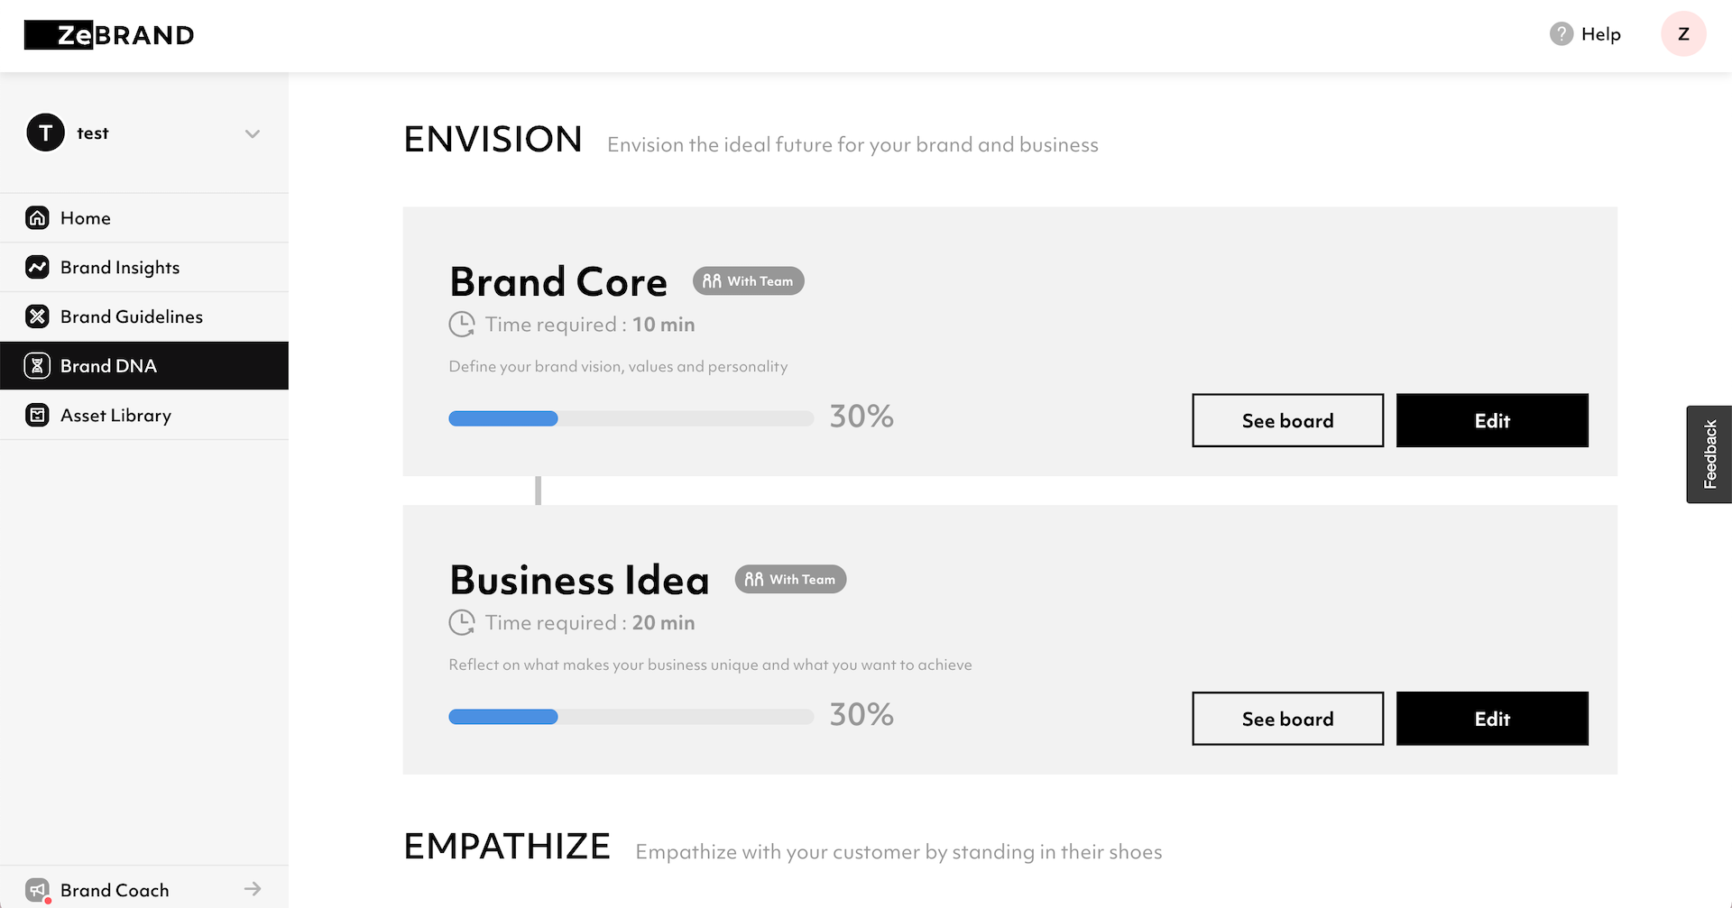Viewport: 1732px width, 908px height.
Task: Expand the test workspace dropdown chevron
Action: (x=253, y=134)
